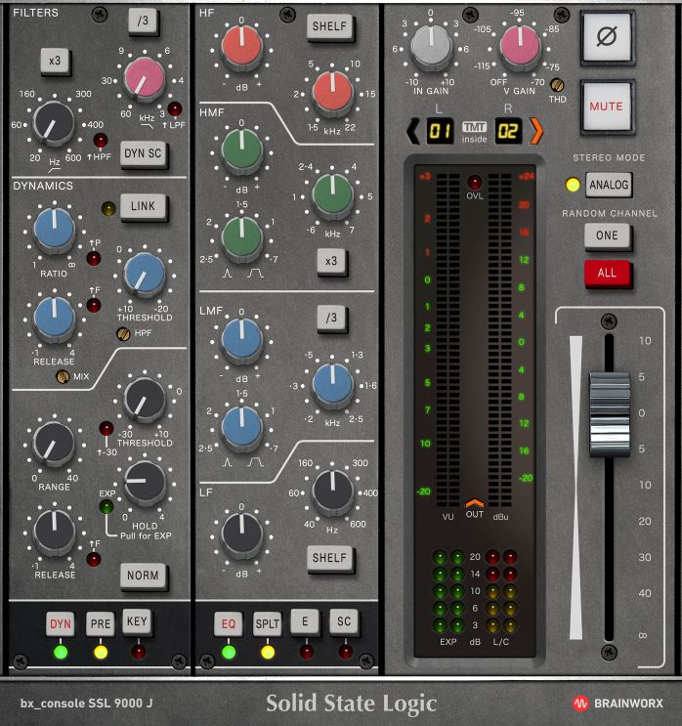Image resolution: width=682 pixels, height=726 pixels.
Task: Click the red HF gain dB knob
Action: pyautogui.click(x=241, y=46)
